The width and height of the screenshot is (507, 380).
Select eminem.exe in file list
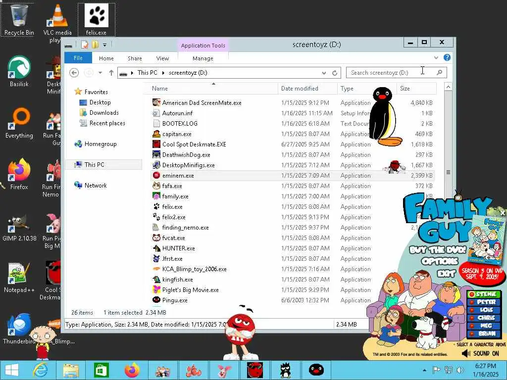pyautogui.click(x=293, y=176)
